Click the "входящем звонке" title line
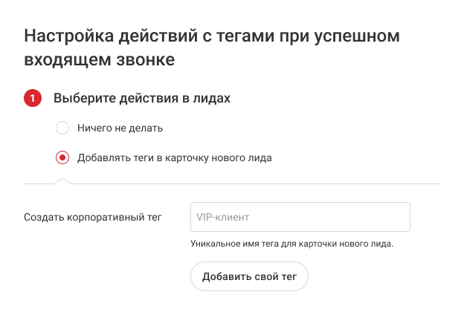 coord(100,60)
